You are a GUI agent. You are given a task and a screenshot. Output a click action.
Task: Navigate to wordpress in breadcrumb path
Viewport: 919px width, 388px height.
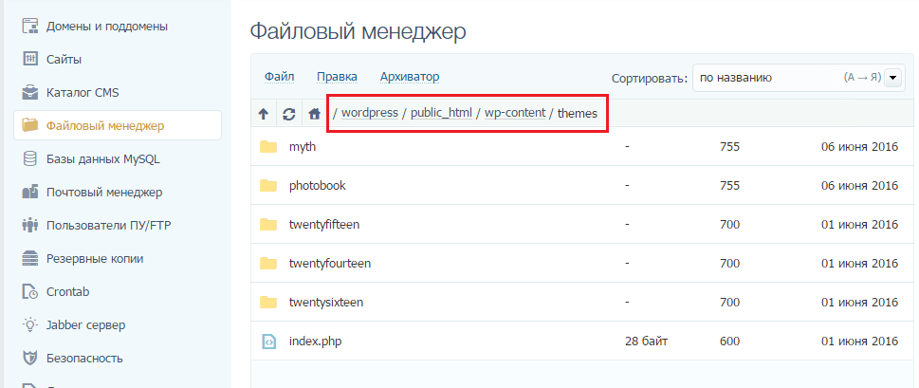[x=368, y=113]
